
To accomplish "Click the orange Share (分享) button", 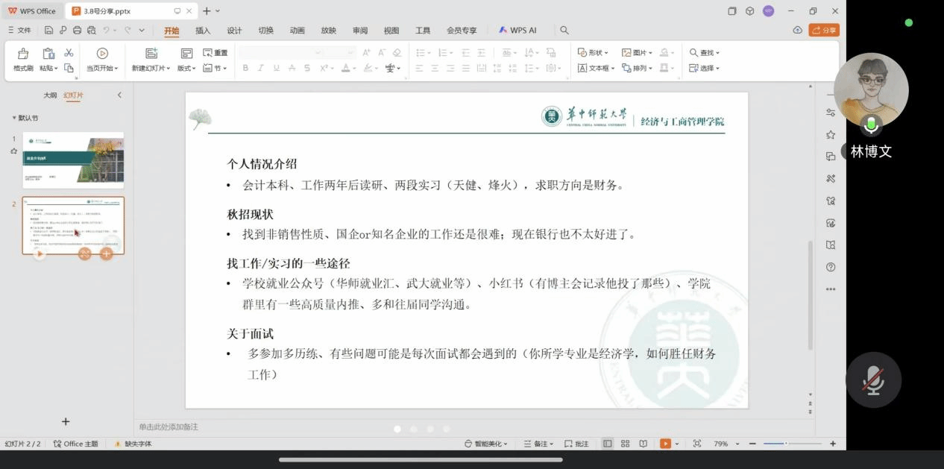I will pyautogui.click(x=824, y=31).
